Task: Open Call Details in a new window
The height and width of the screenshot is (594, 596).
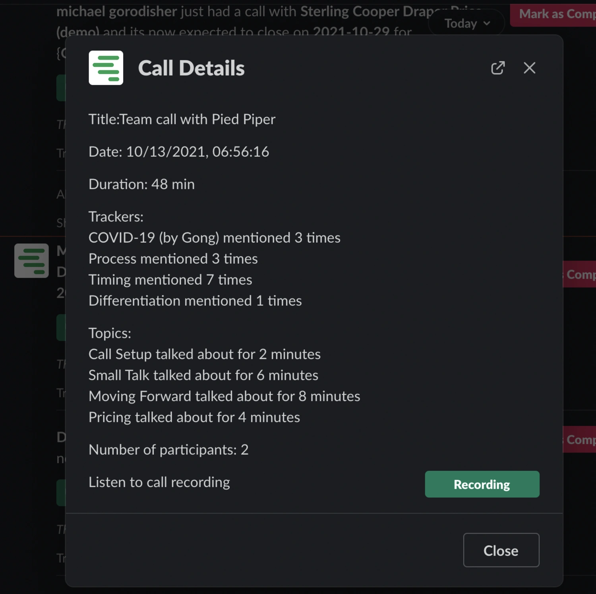Action: click(x=497, y=68)
